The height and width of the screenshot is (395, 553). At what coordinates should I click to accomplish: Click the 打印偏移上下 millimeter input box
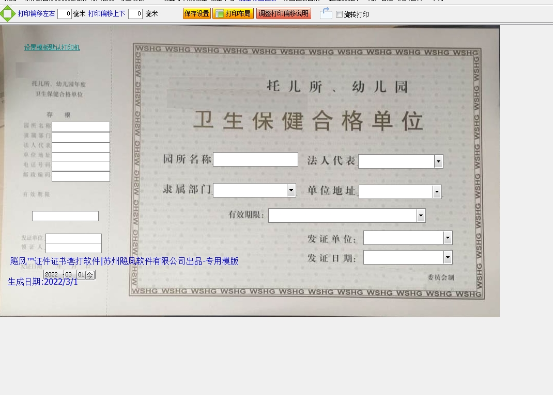[x=135, y=14]
